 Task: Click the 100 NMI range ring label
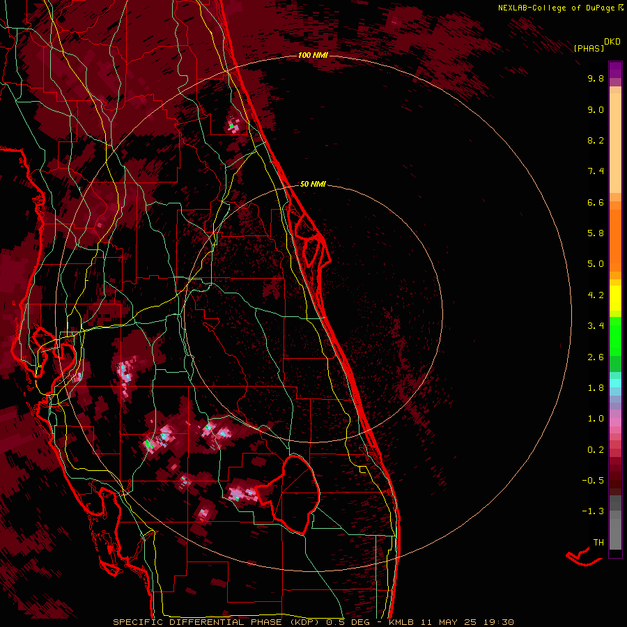point(313,55)
